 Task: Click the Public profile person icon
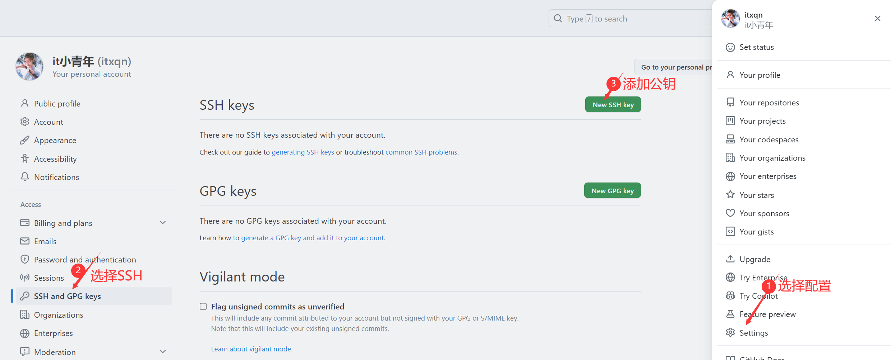[25, 104]
